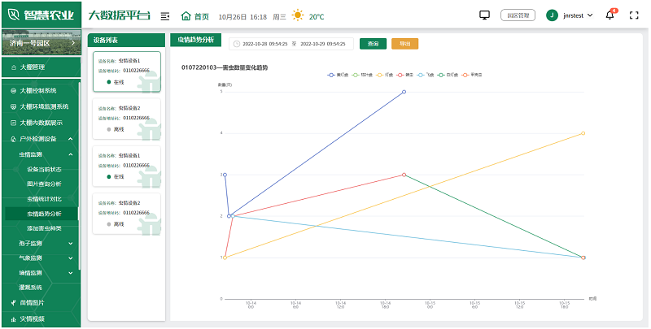Open notifications bell icon

(x=609, y=15)
